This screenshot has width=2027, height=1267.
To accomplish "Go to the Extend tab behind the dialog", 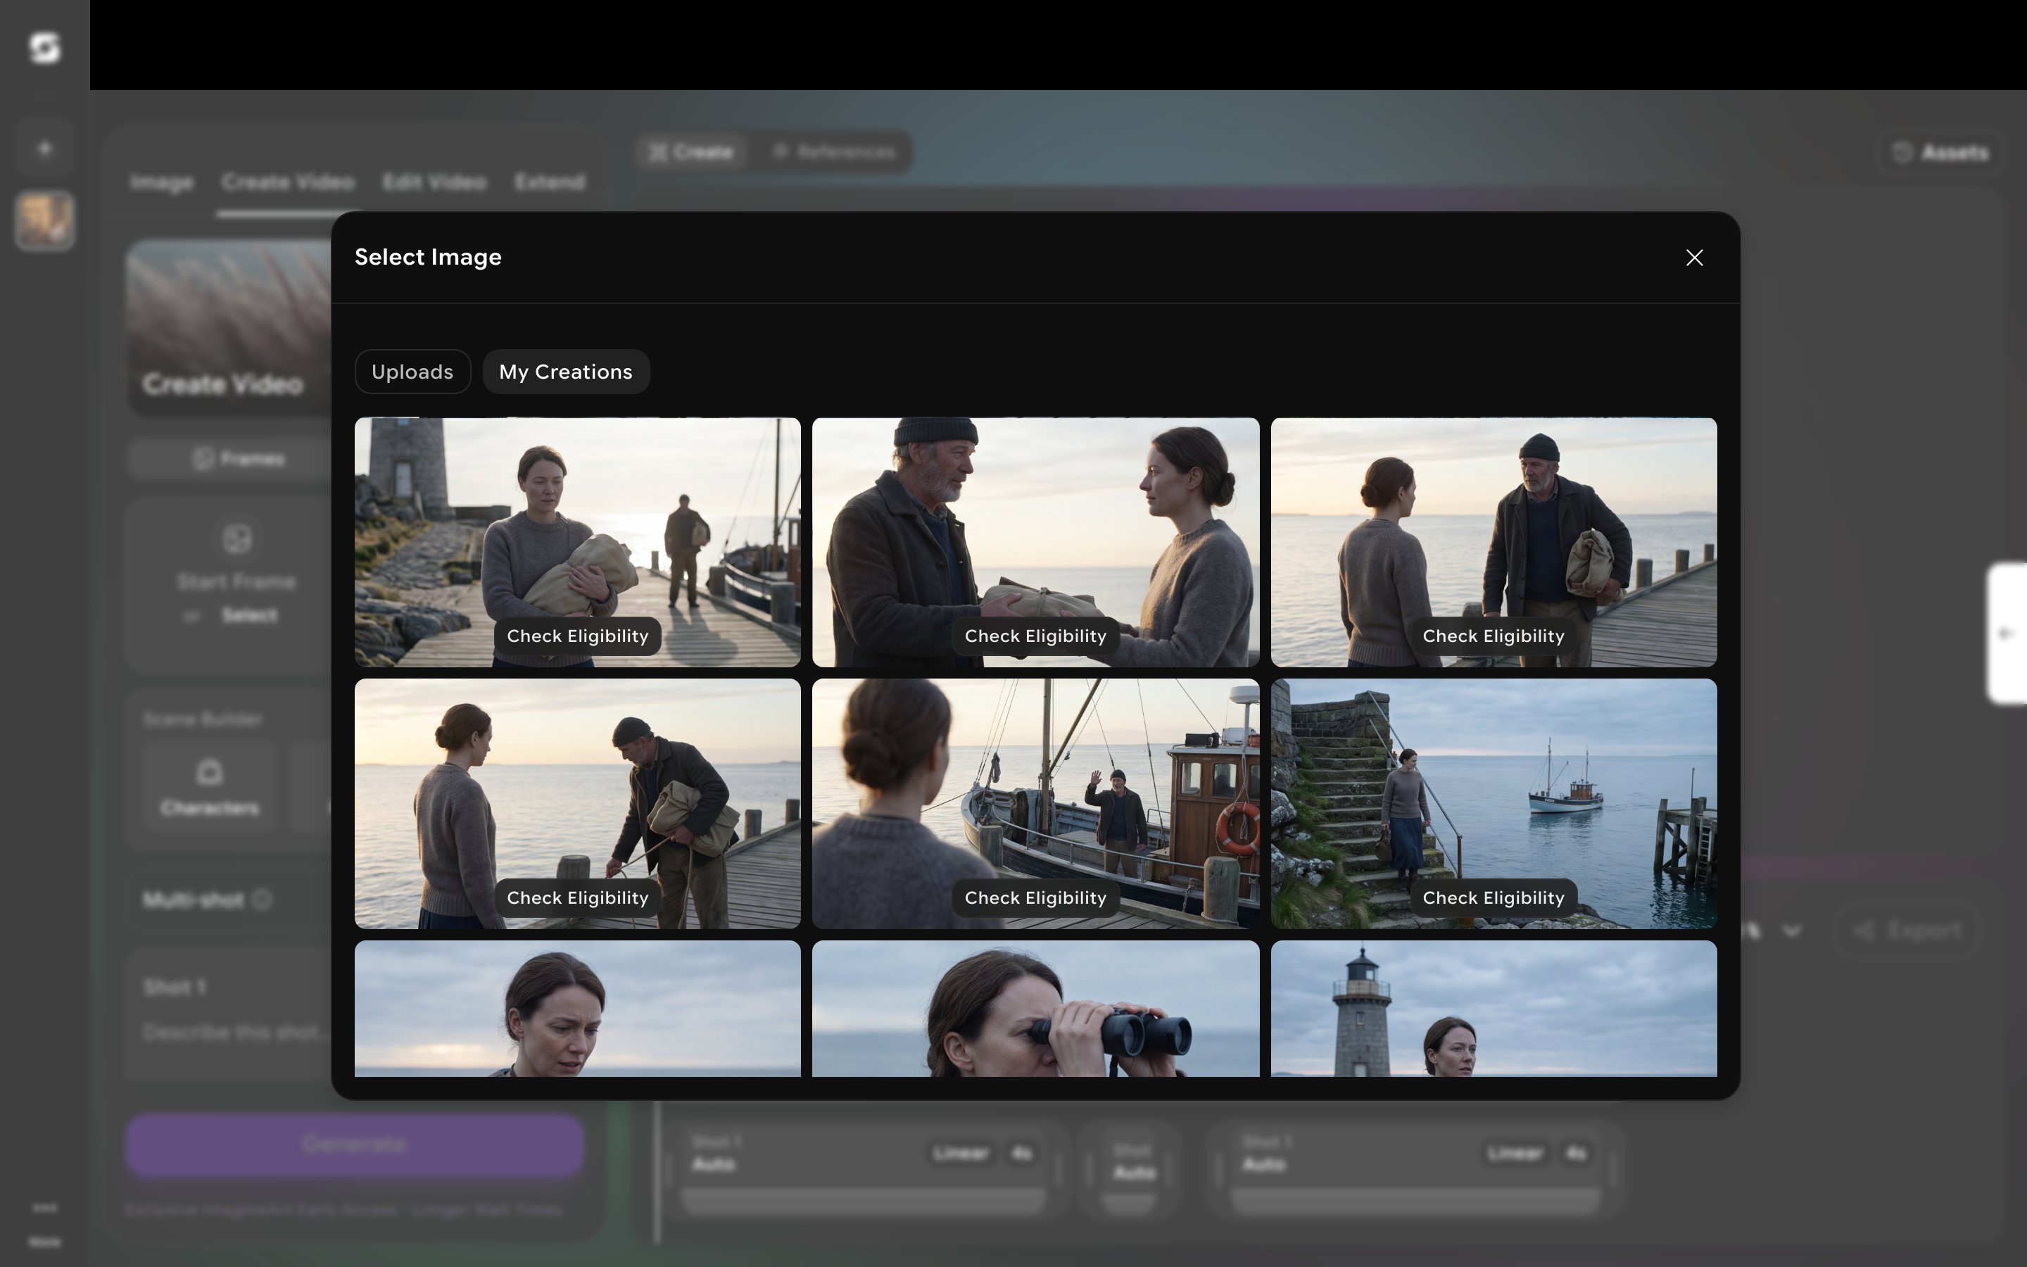I will tap(550, 182).
